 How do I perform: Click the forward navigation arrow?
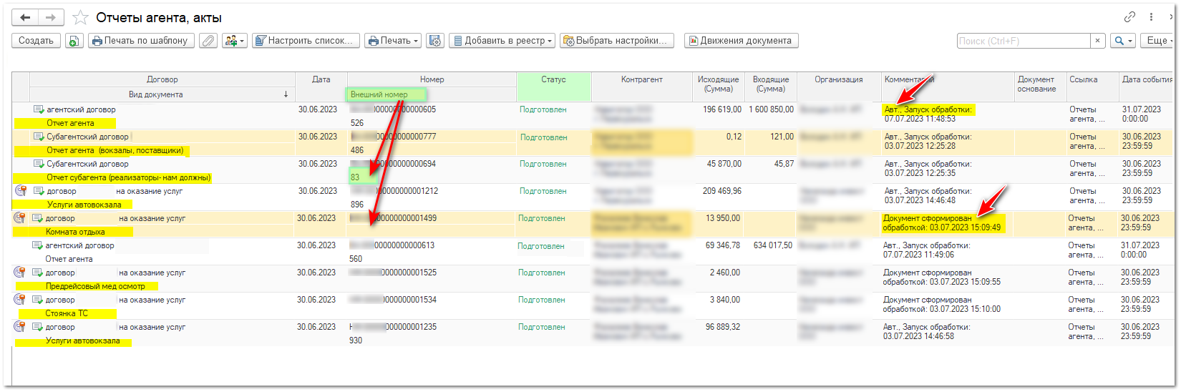tap(51, 18)
